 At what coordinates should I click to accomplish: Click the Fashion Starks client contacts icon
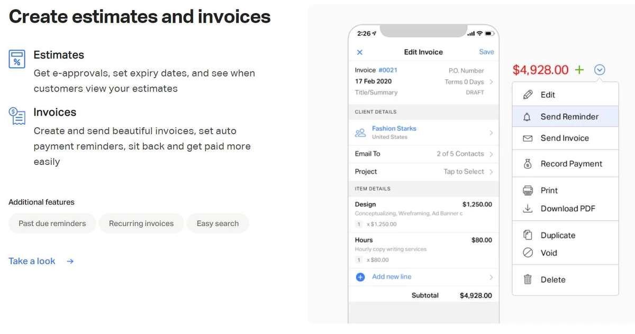pyautogui.click(x=360, y=133)
